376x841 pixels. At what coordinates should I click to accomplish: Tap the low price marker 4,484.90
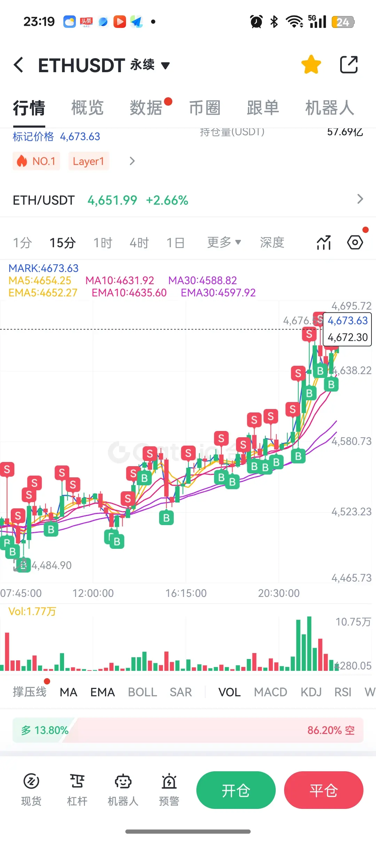point(52,565)
